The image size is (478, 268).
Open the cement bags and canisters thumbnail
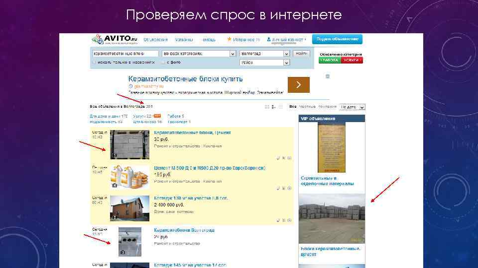(x=130, y=177)
